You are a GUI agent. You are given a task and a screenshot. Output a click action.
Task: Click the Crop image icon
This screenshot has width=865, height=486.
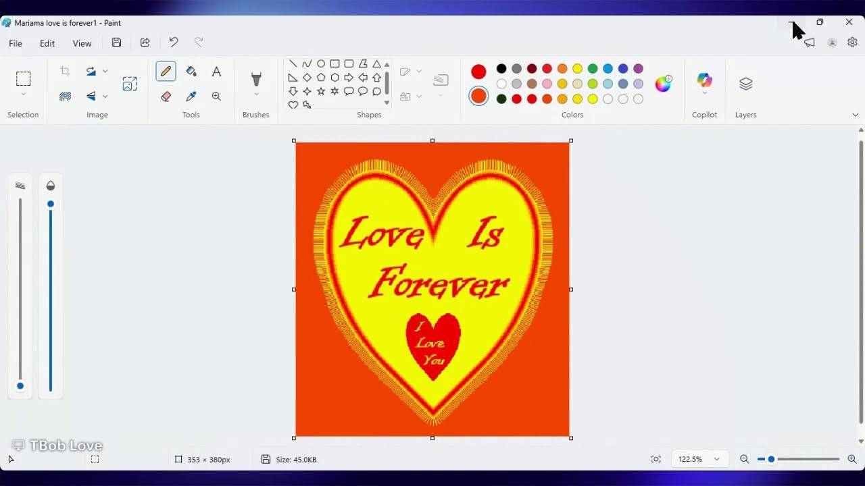pyautogui.click(x=65, y=72)
